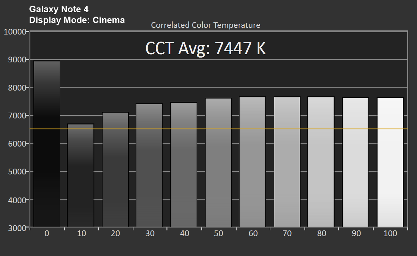Select the bar for x-value 60

tap(253, 162)
